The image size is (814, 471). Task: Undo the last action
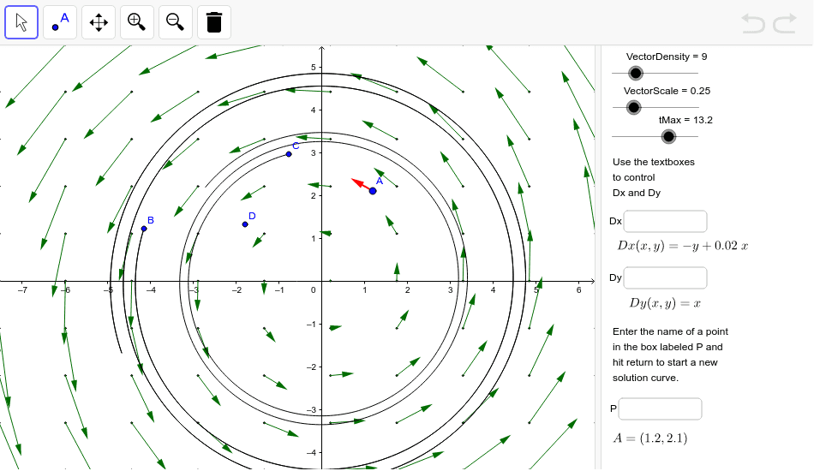click(x=753, y=24)
